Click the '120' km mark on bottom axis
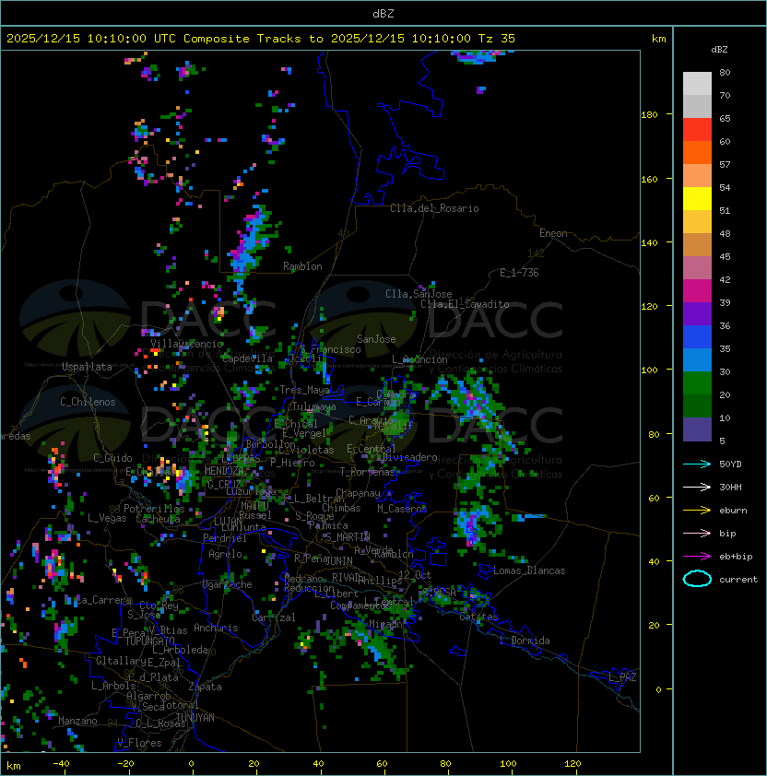This screenshot has height=776, width=767. click(572, 764)
